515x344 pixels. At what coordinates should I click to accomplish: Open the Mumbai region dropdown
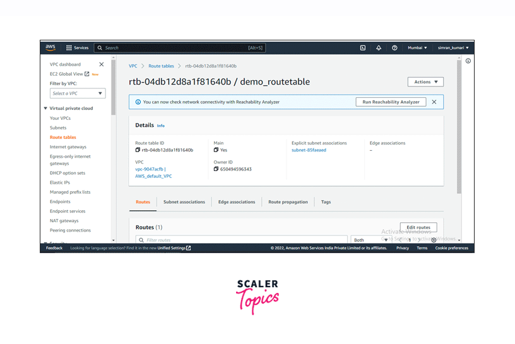(417, 48)
